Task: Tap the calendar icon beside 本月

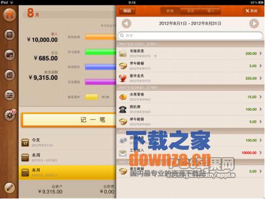Action: click(25, 173)
